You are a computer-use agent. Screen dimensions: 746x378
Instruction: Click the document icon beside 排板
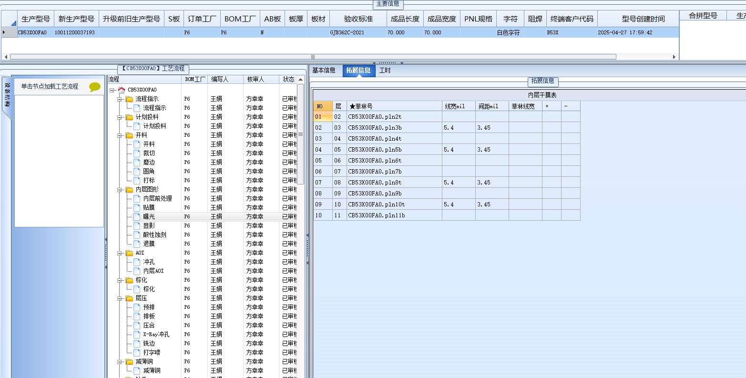click(x=137, y=316)
